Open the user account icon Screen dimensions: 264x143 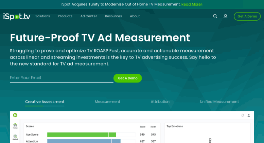click(x=226, y=16)
